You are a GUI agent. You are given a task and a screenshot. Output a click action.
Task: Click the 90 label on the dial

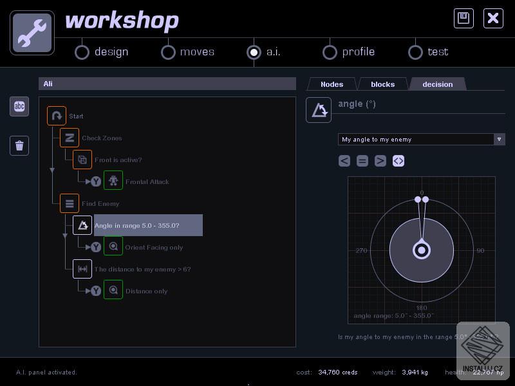coord(480,251)
